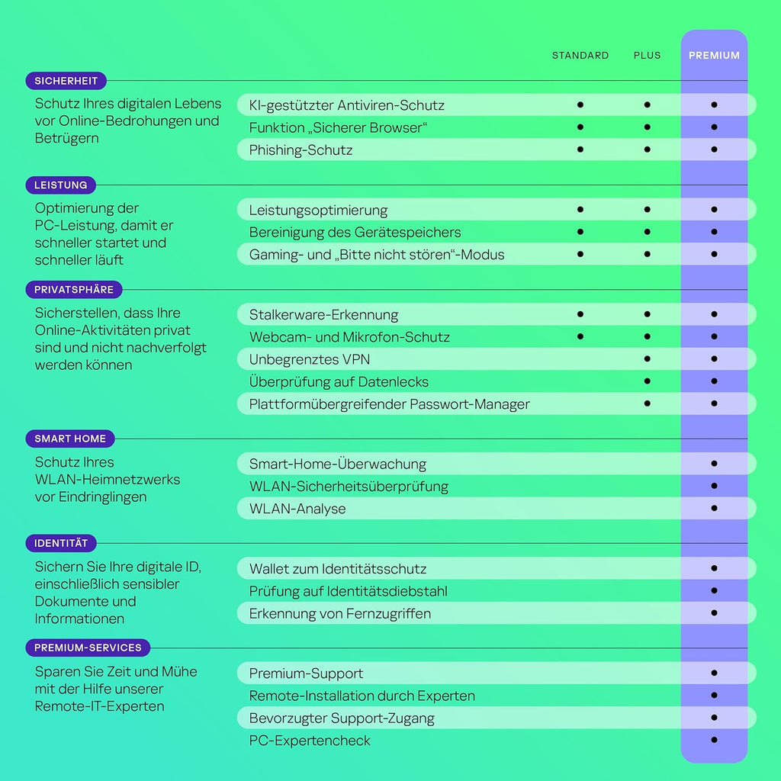Image resolution: width=781 pixels, height=781 pixels.
Task: Open the PRIVATSPHÄRE section label
Action: [74, 290]
